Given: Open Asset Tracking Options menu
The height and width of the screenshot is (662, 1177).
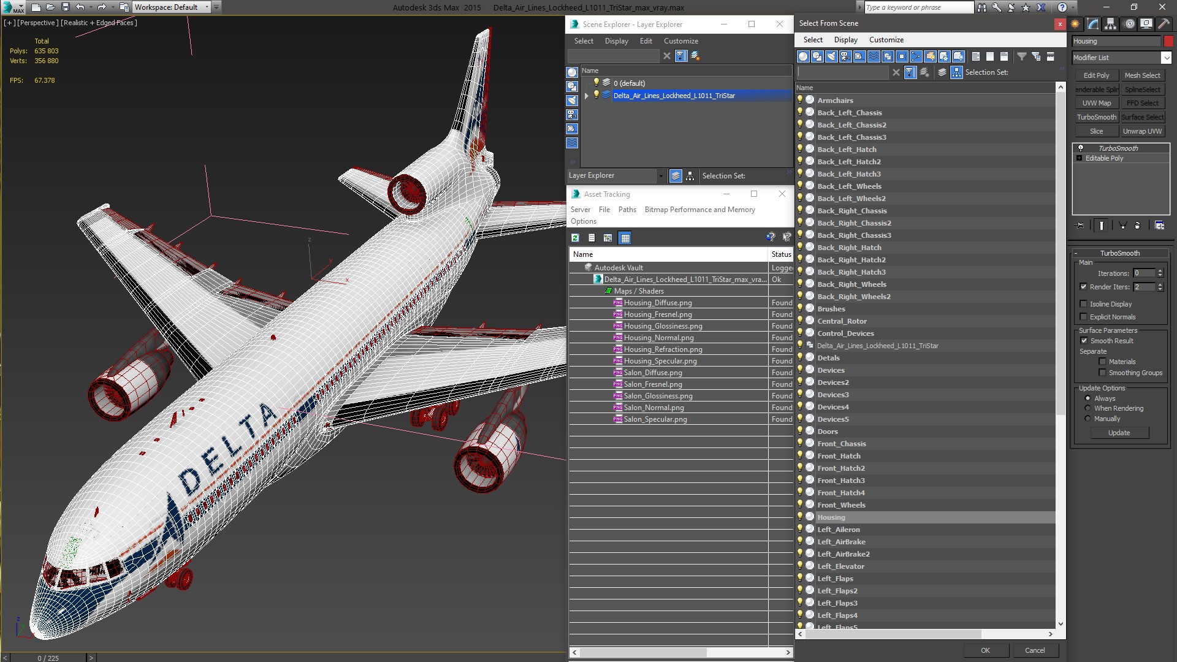Looking at the screenshot, I should point(584,221).
